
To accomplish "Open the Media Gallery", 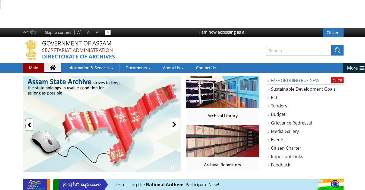I will [285, 131].
